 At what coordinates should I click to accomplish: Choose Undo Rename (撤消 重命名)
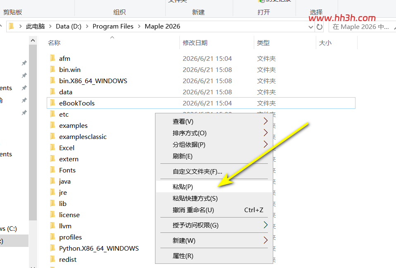214,210
